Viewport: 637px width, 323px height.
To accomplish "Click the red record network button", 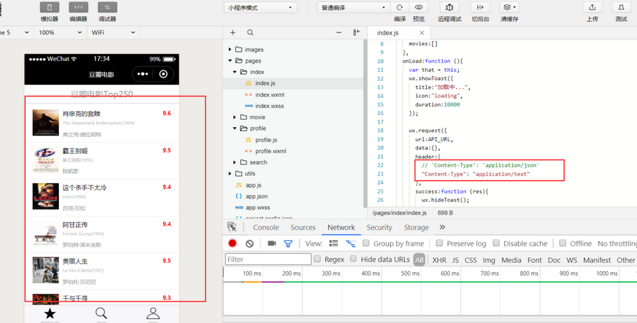I will click(232, 243).
